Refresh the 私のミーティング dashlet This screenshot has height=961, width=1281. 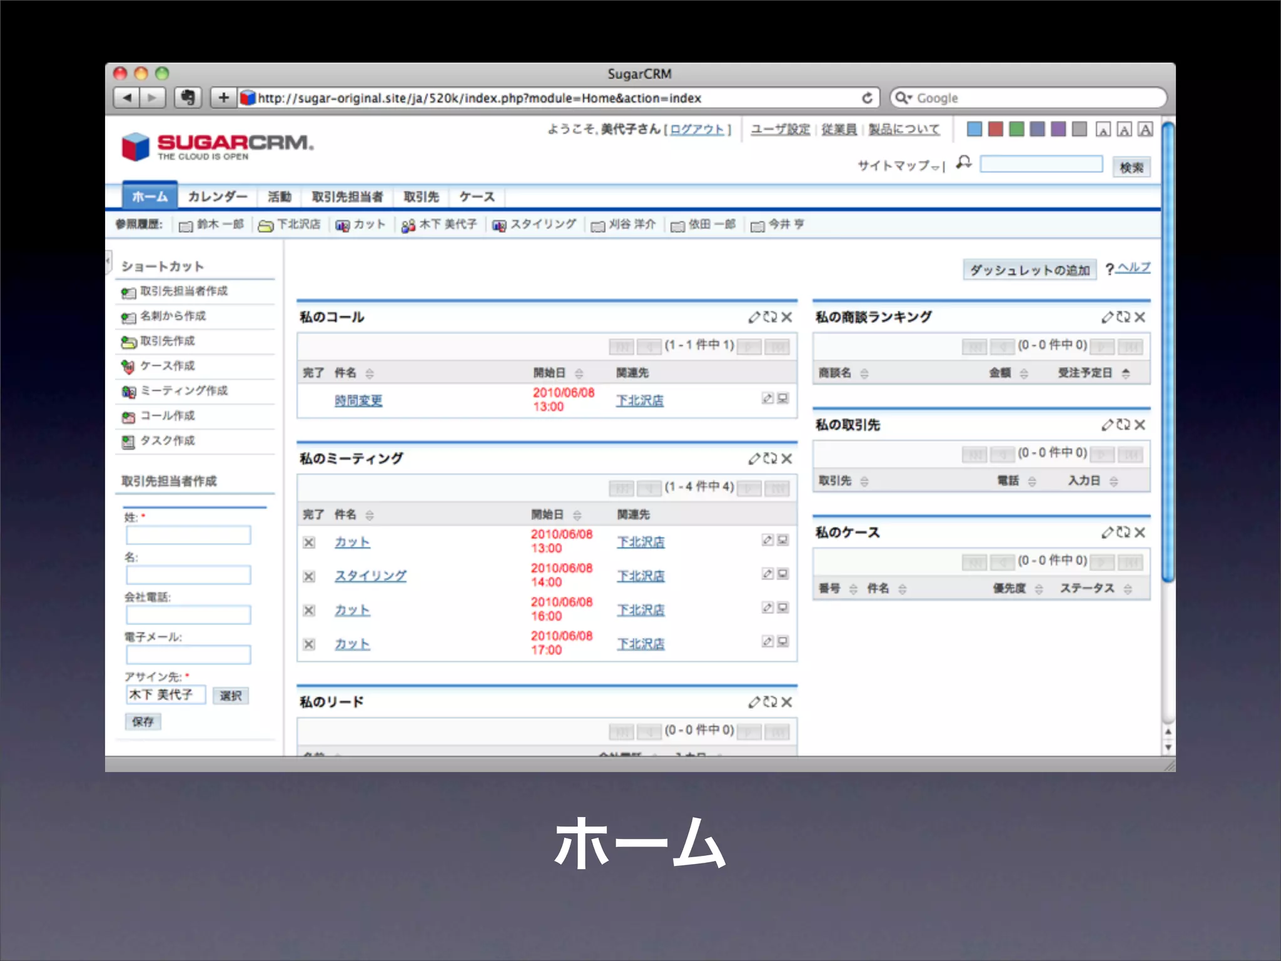click(770, 459)
